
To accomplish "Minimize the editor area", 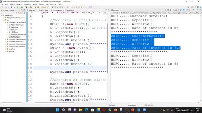I will coord(106,10).
